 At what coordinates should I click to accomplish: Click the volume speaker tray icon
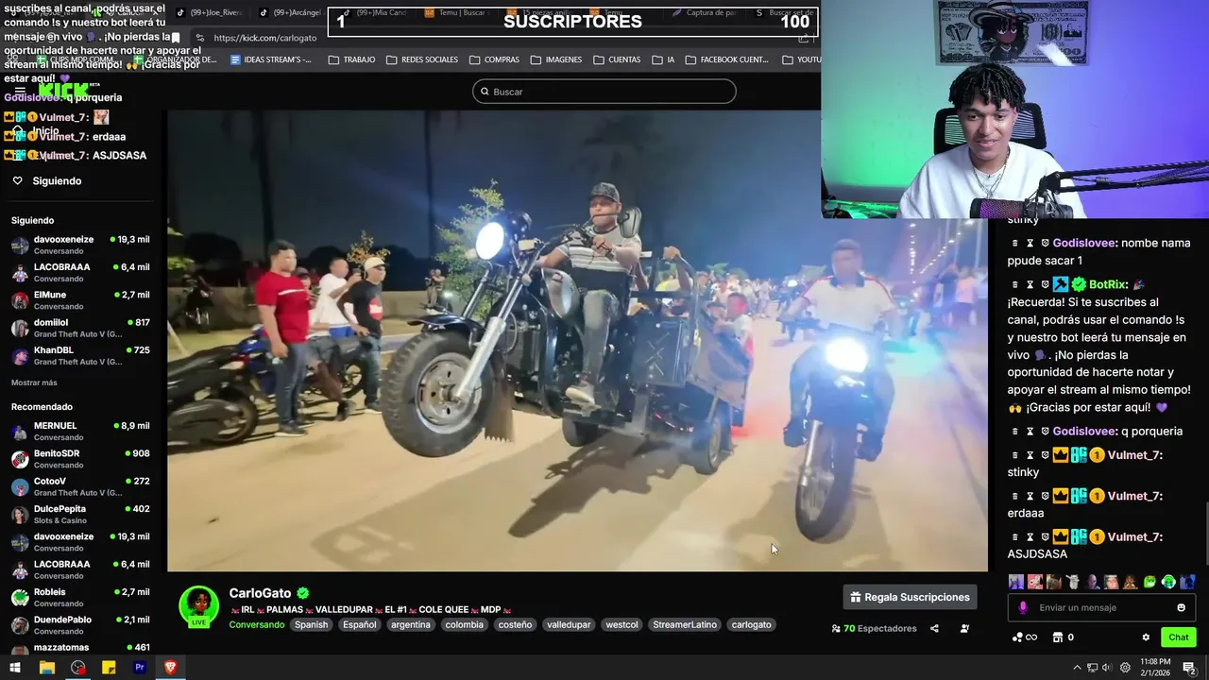click(1107, 668)
